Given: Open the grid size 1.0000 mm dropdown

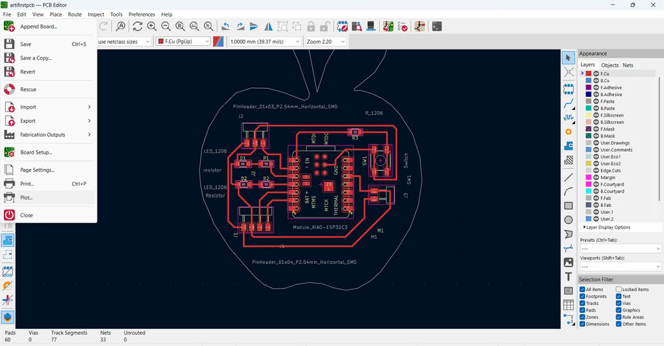Looking at the screenshot, I should [265, 42].
